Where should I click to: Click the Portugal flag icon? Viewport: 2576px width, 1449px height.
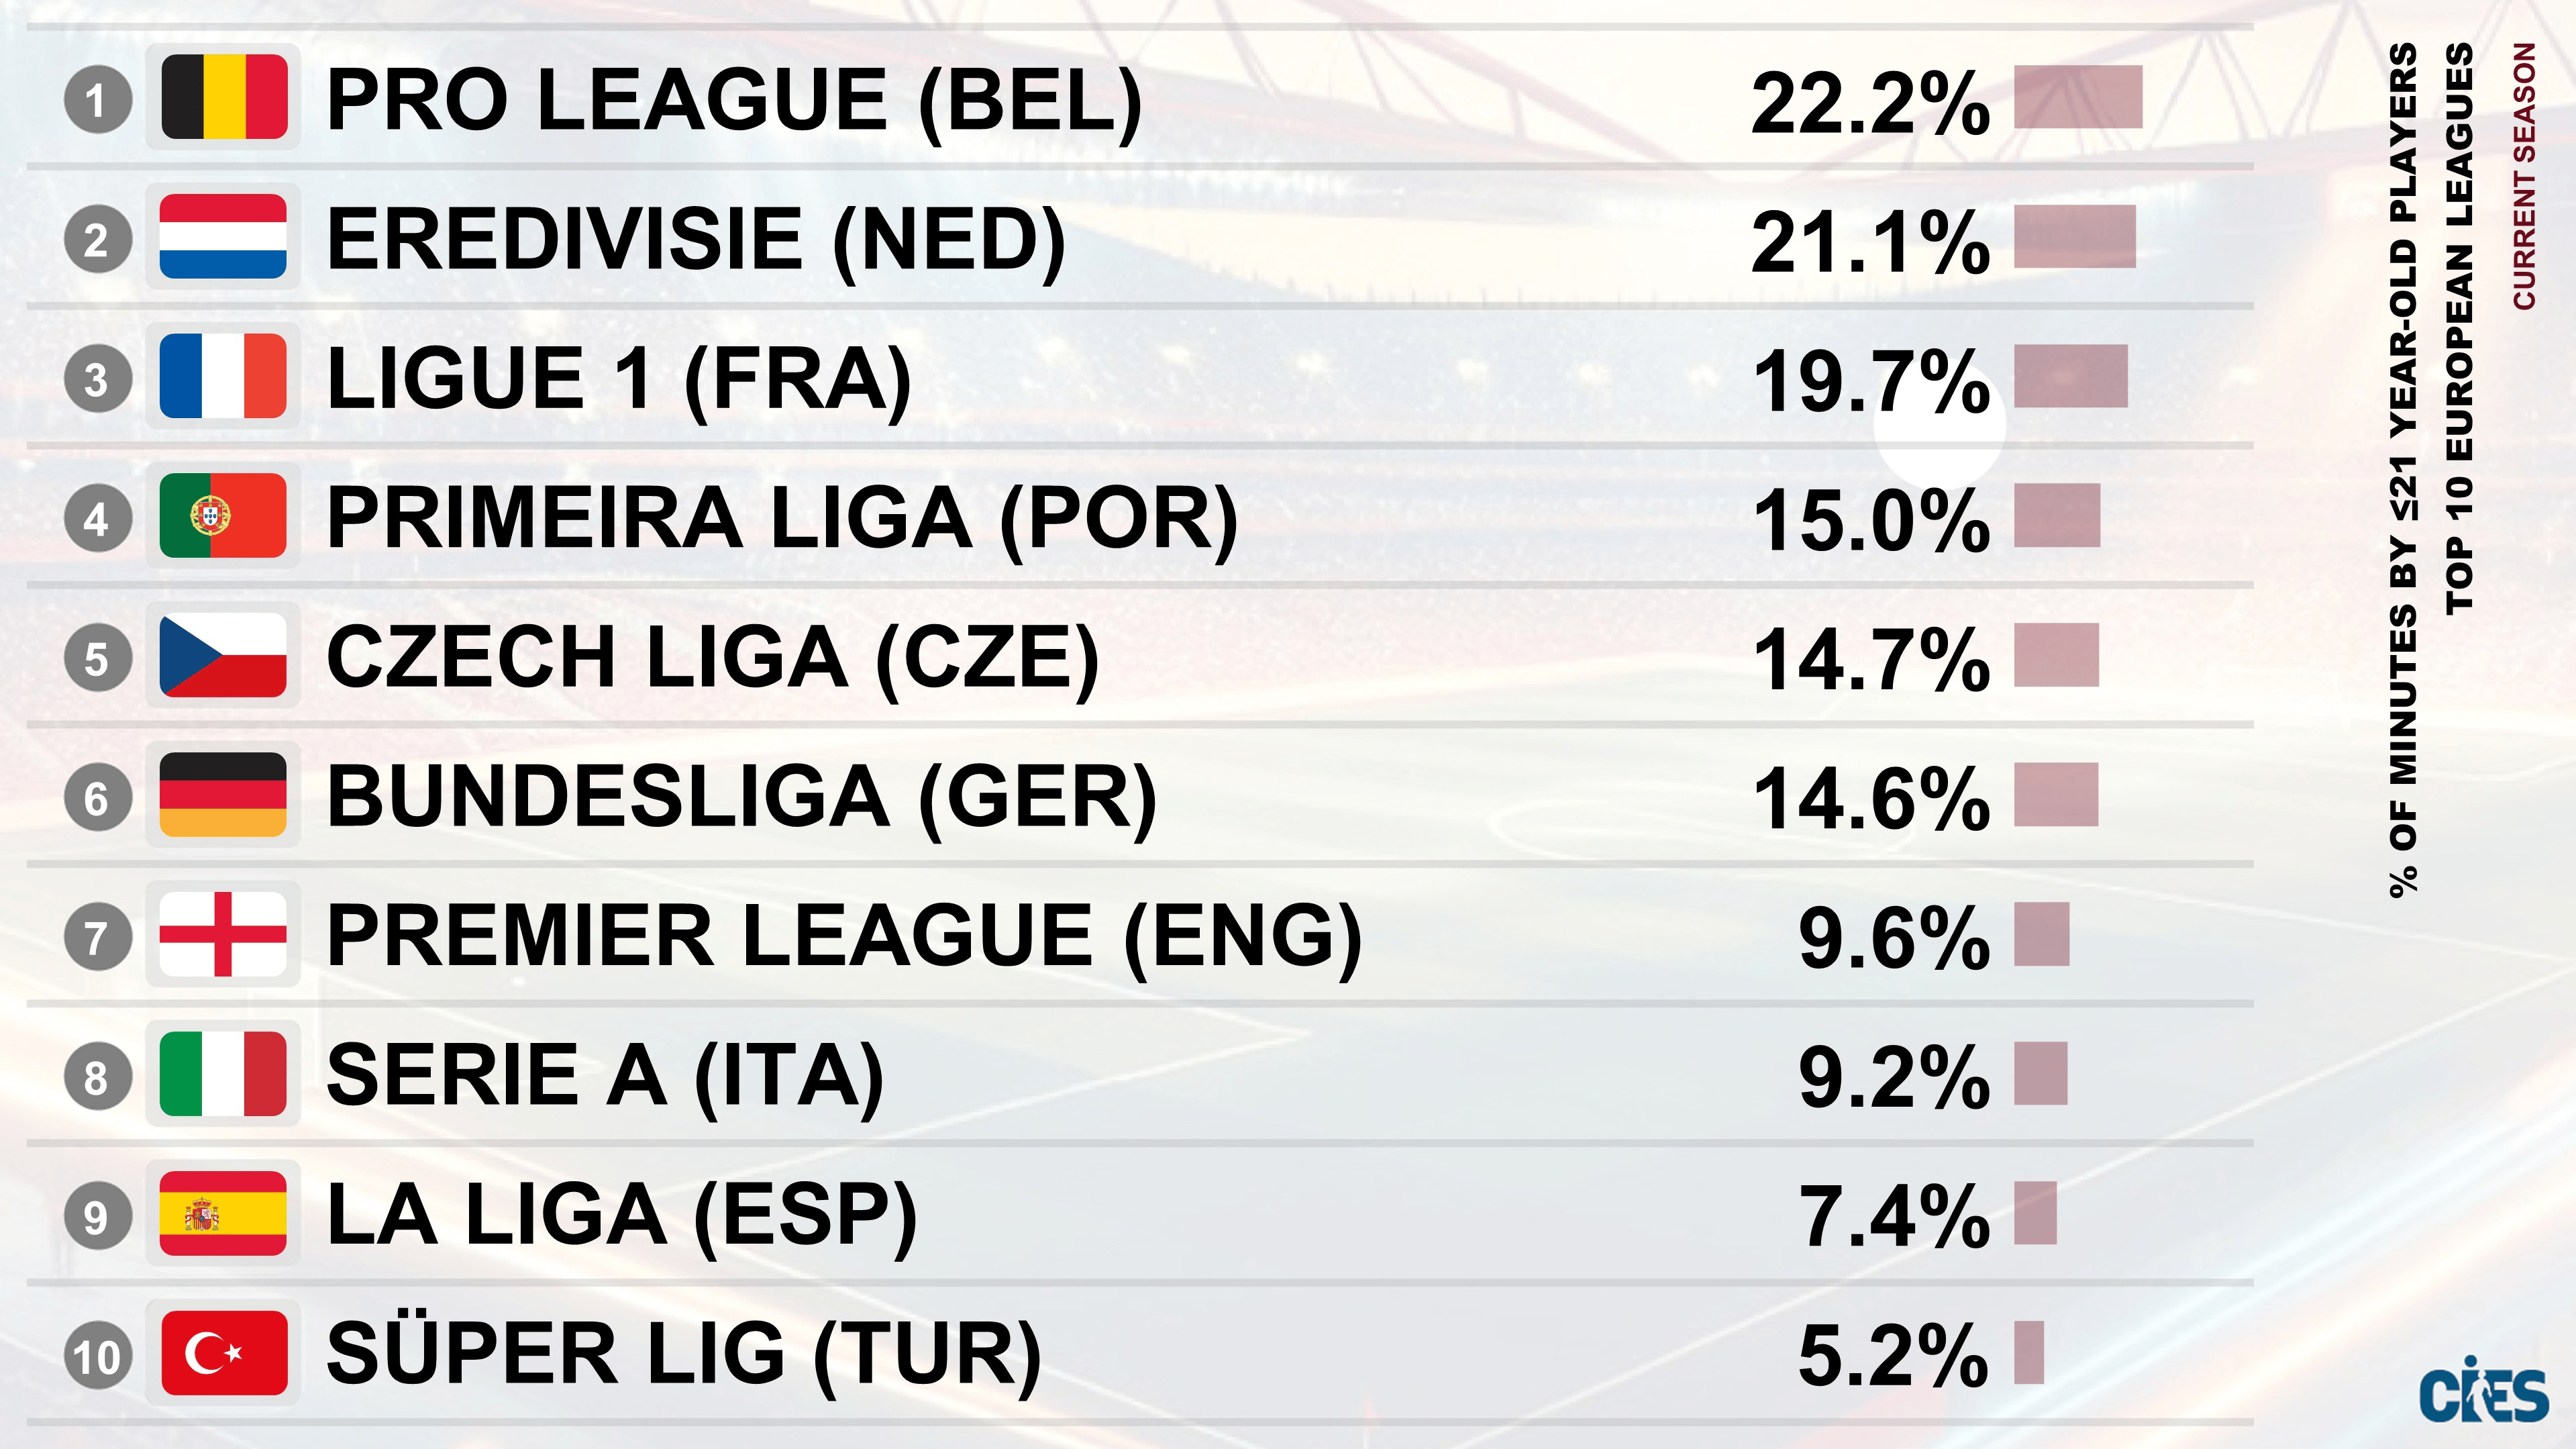224,516
